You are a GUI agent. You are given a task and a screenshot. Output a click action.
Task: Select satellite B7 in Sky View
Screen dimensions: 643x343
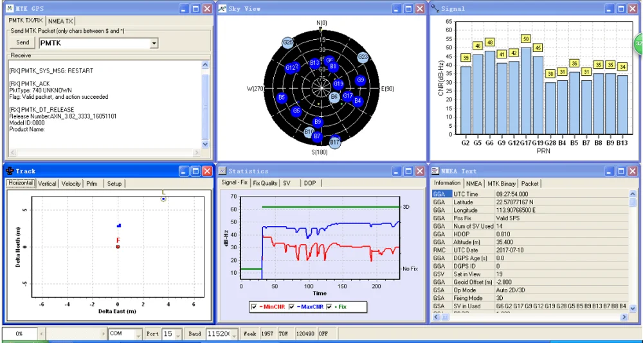pyautogui.click(x=317, y=136)
